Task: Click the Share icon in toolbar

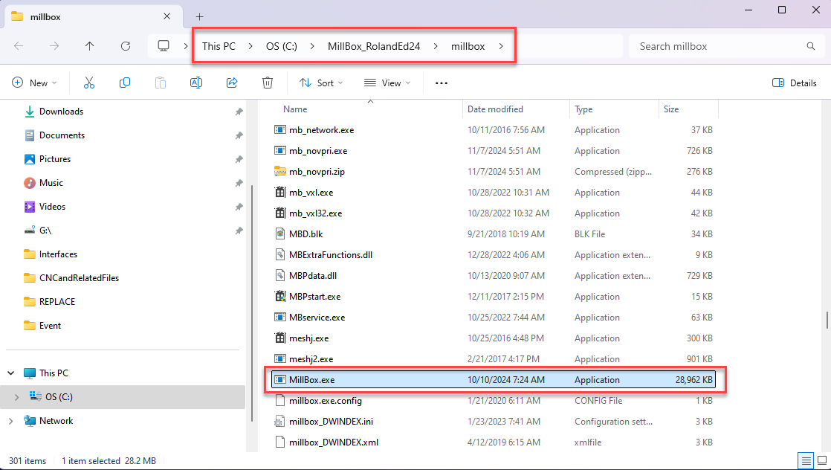Action: [x=232, y=83]
